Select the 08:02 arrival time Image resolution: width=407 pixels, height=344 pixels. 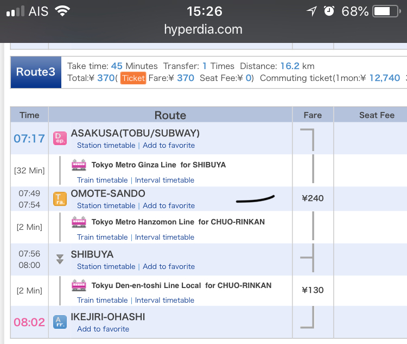click(x=29, y=322)
